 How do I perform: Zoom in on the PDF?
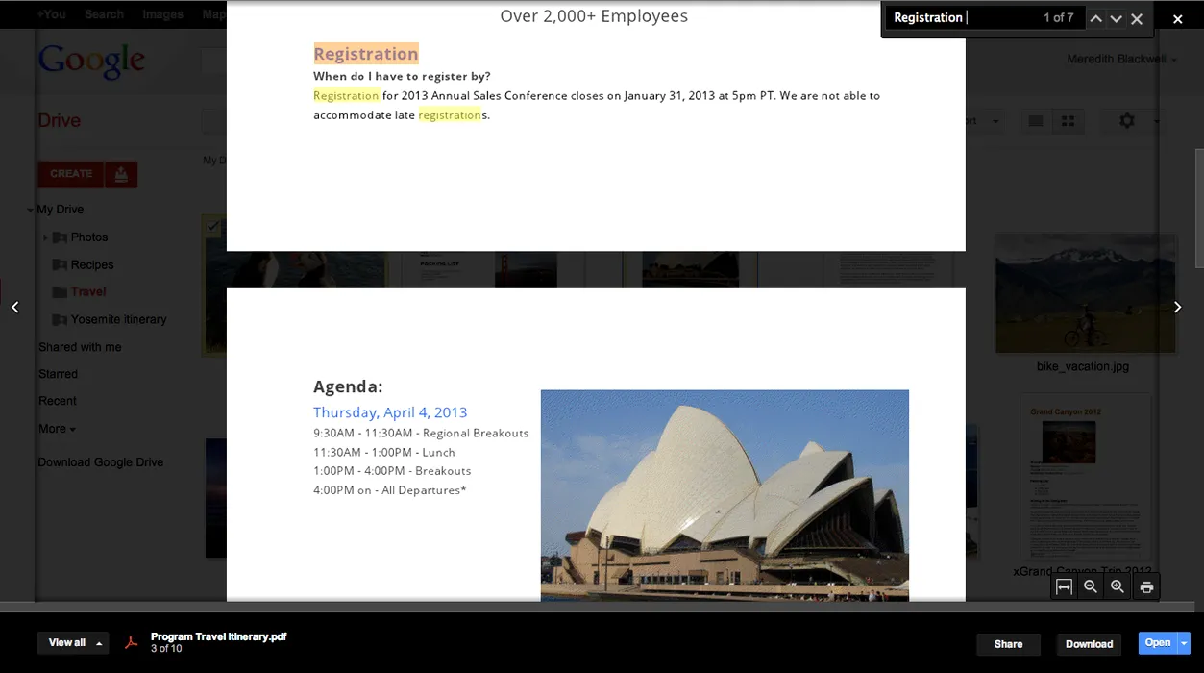(x=1118, y=586)
